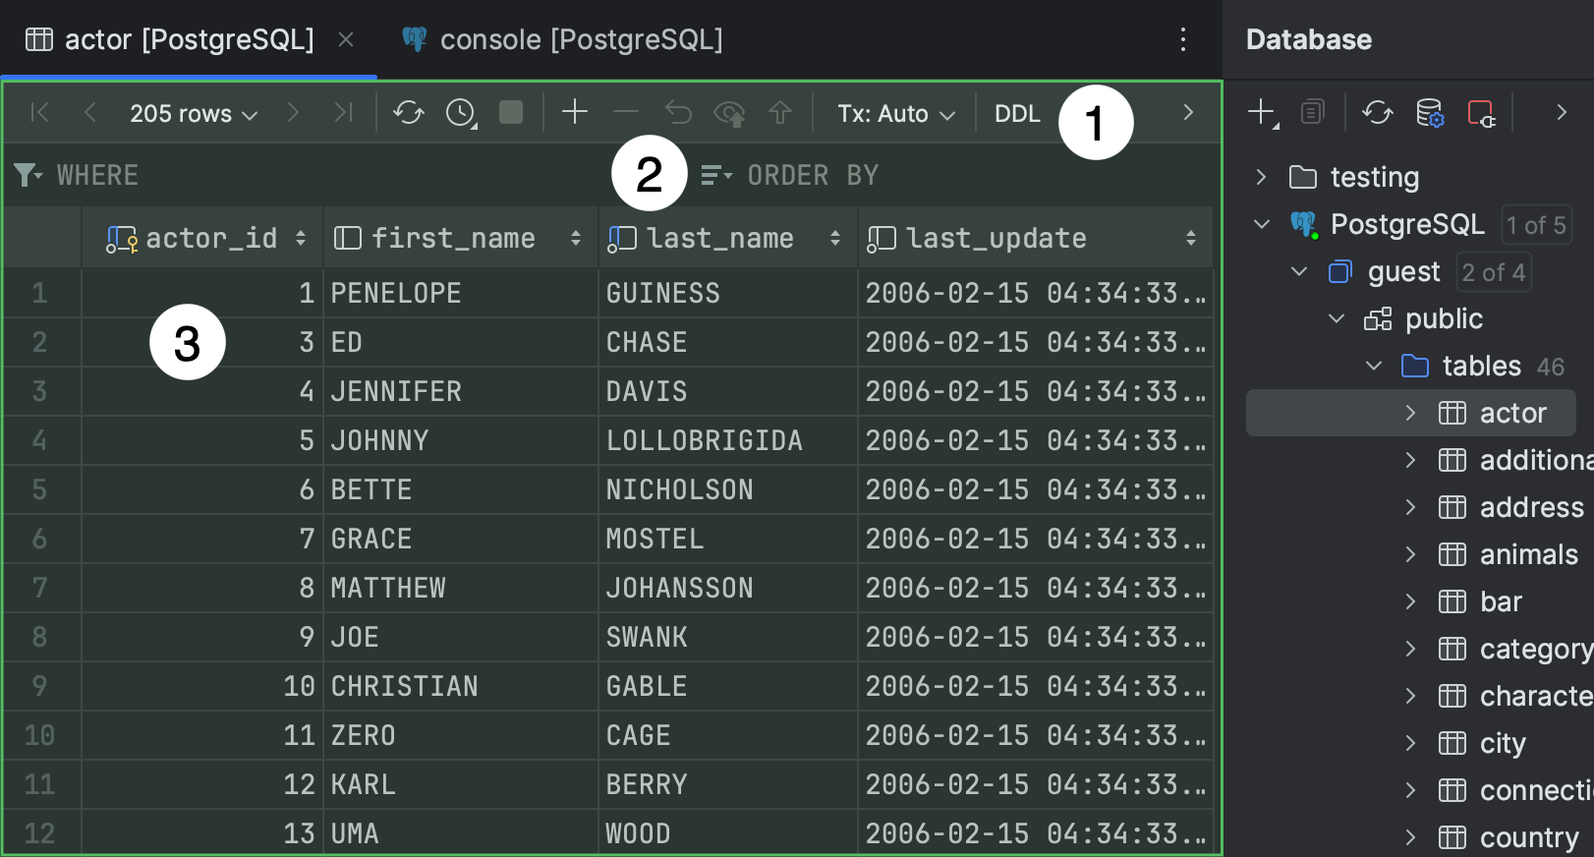Click the Reload Page refresh icon
The width and height of the screenshot is (1594, 857).
pos(408,113)
